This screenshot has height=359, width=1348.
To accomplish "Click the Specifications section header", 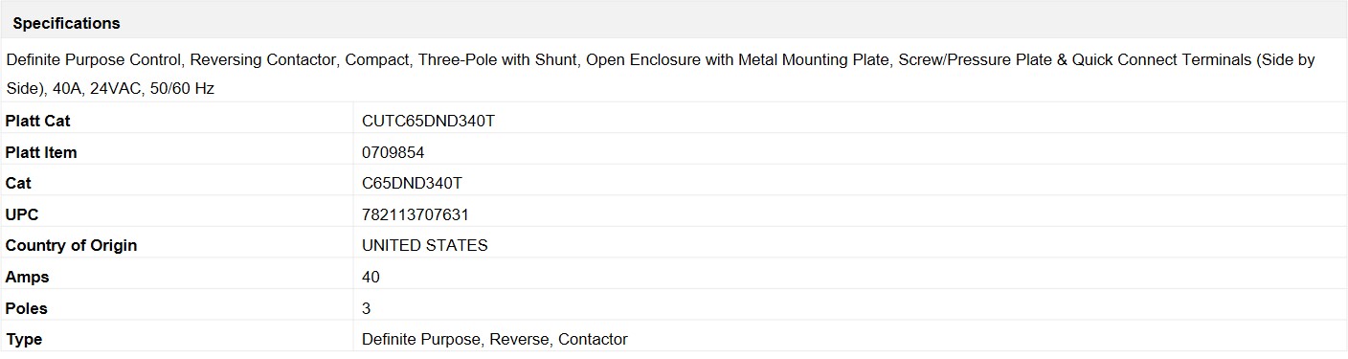I will (x=66, y=23).
